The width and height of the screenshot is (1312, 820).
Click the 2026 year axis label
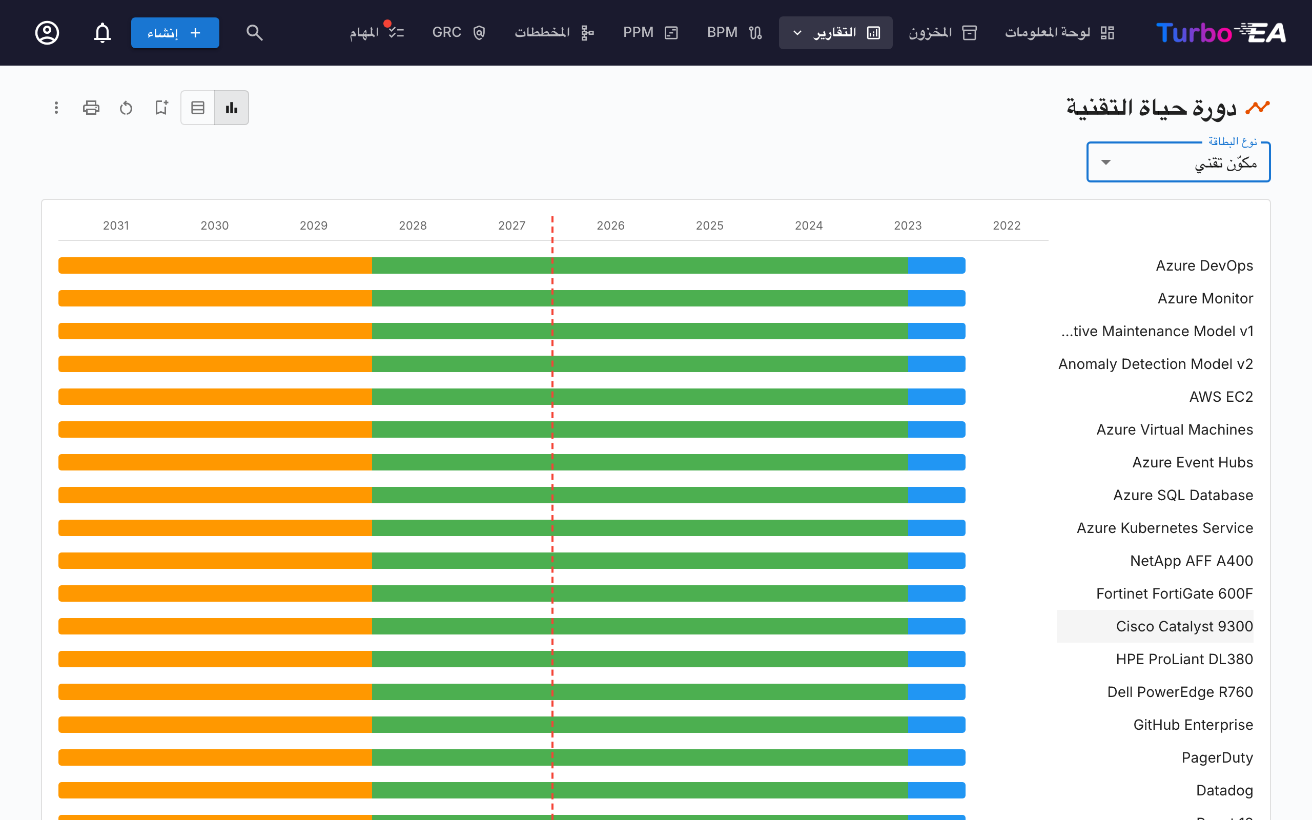(x=610, y=225)
